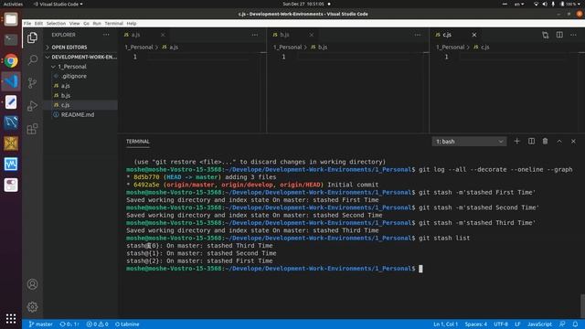Open the Extensions view
This screenshot has height=329, width=585.
(33, 129)
